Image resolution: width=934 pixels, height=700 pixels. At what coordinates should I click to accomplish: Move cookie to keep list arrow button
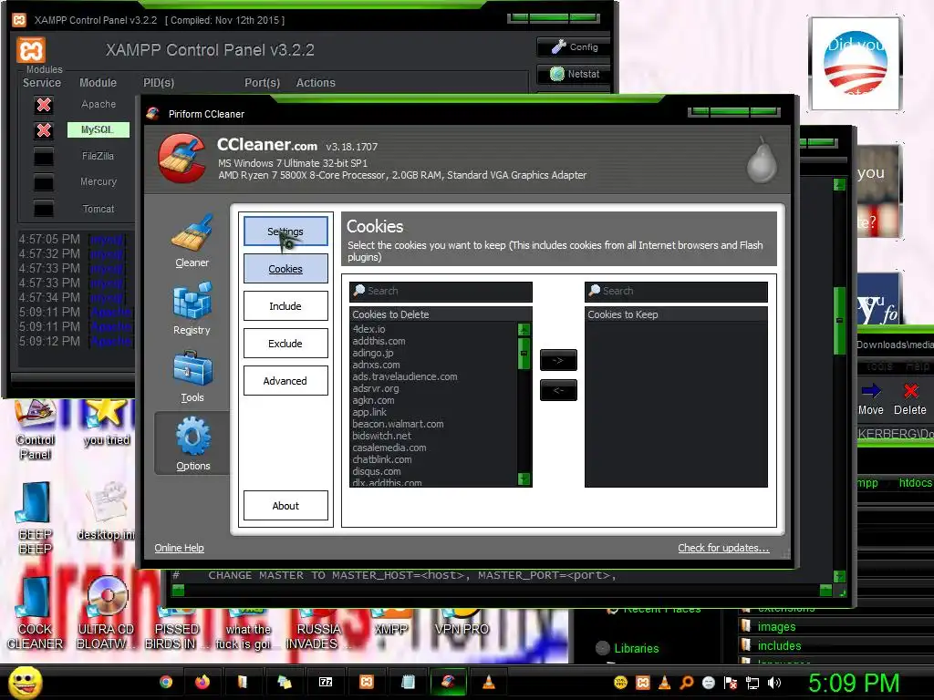pyautogui.click(x=558, y=360)
